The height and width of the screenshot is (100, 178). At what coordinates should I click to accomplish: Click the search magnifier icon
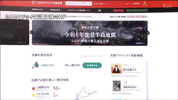pos(90,4)
